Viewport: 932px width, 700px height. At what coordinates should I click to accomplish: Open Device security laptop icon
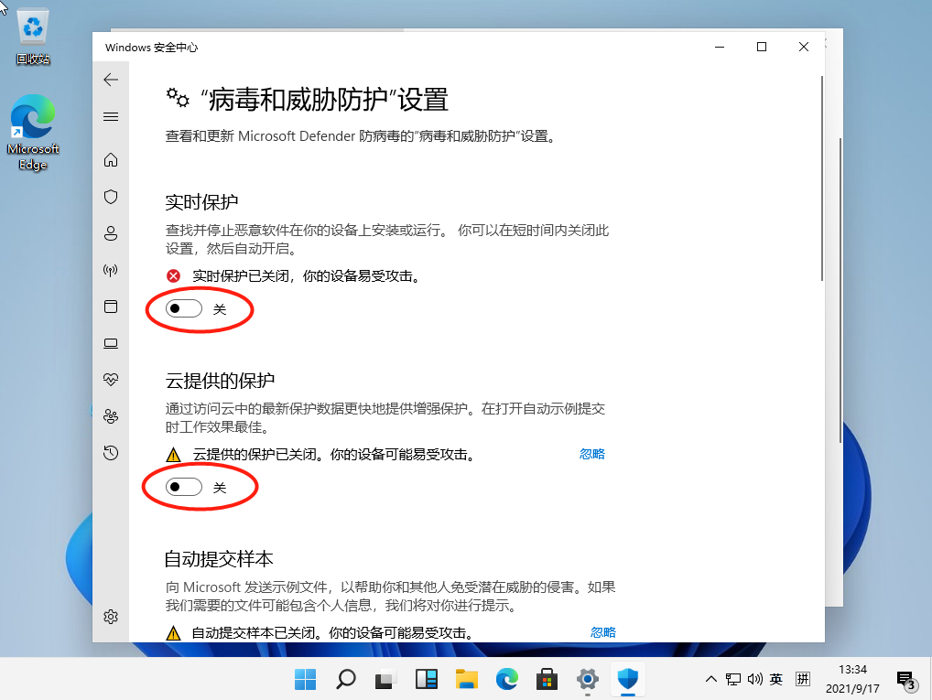111,343
